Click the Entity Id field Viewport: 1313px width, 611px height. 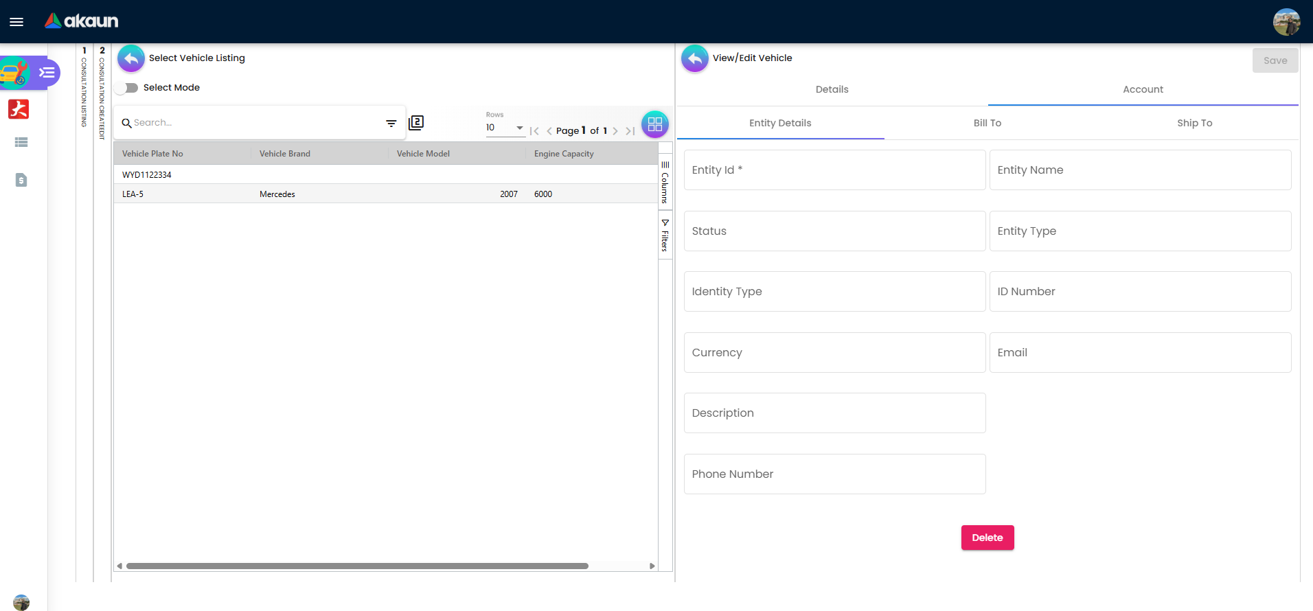(x=834, y=170)
